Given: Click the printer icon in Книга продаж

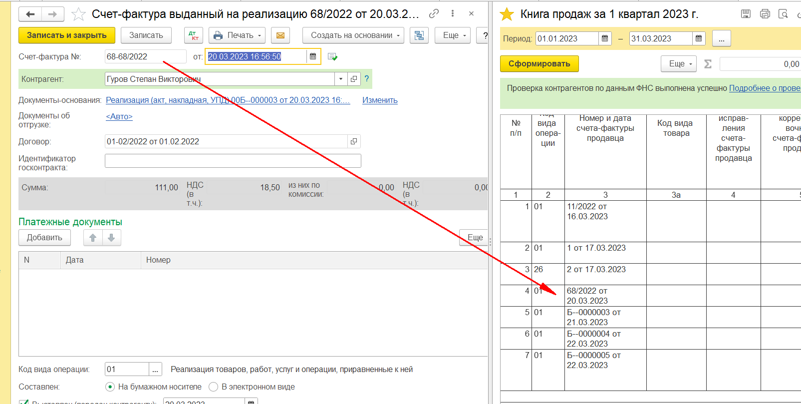Looking at the screenshot, I should click(765, 14).
